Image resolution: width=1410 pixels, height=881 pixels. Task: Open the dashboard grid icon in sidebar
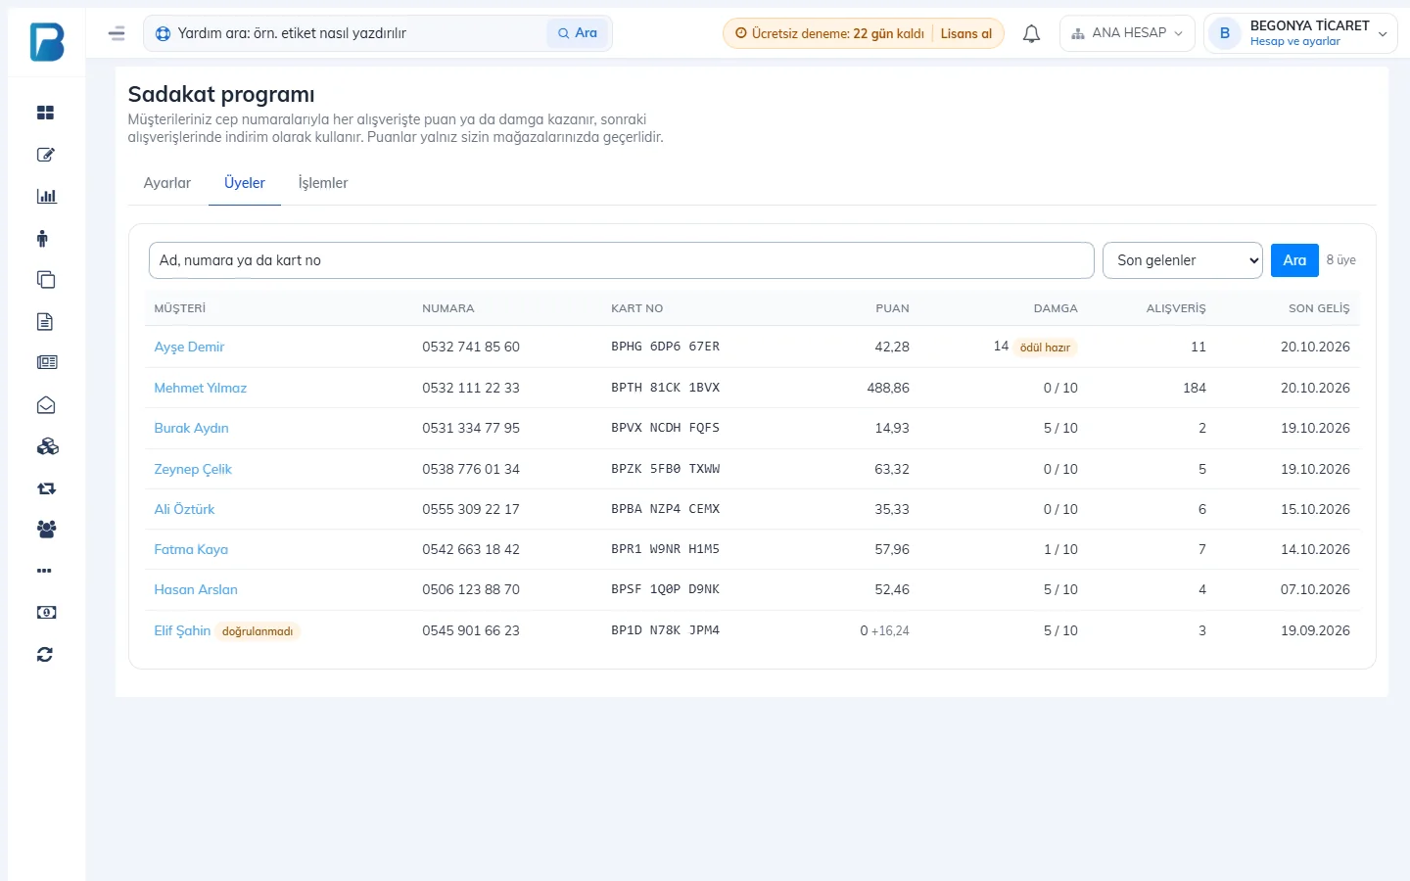(45, 113)
